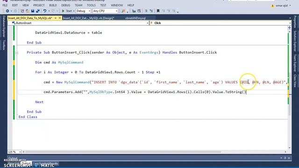Click the 'Next' keyword in the code

tap(39, 102)
